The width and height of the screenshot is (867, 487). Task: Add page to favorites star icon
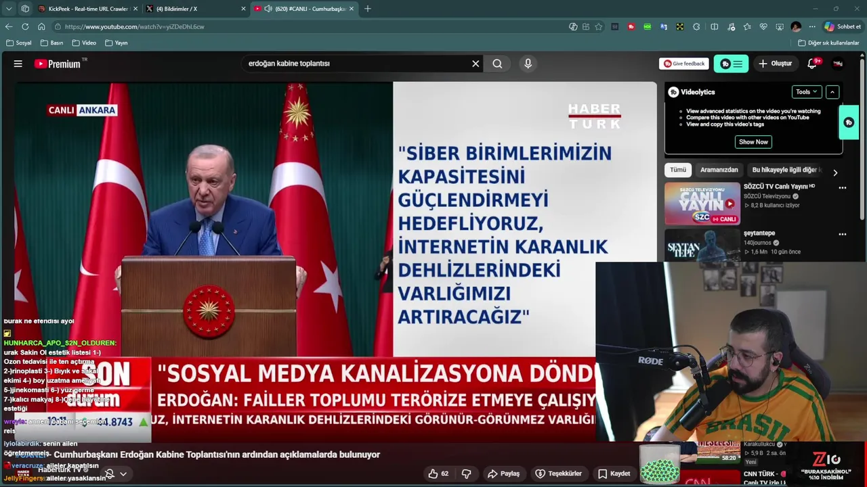599,26
